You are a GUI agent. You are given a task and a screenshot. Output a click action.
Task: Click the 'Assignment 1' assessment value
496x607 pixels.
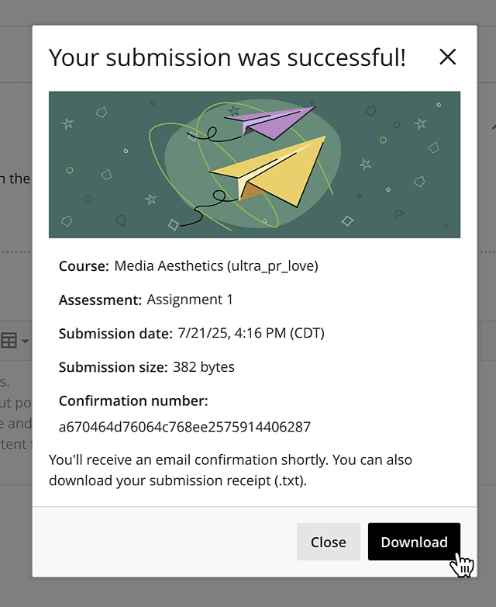[190, 300]
